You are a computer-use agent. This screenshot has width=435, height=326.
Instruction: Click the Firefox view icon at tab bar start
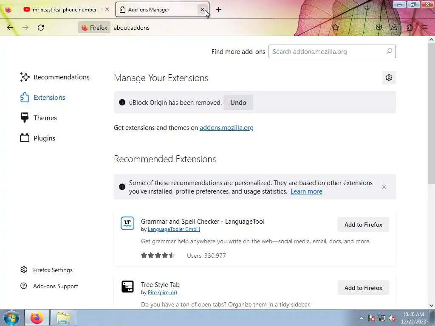click(8, 10)
